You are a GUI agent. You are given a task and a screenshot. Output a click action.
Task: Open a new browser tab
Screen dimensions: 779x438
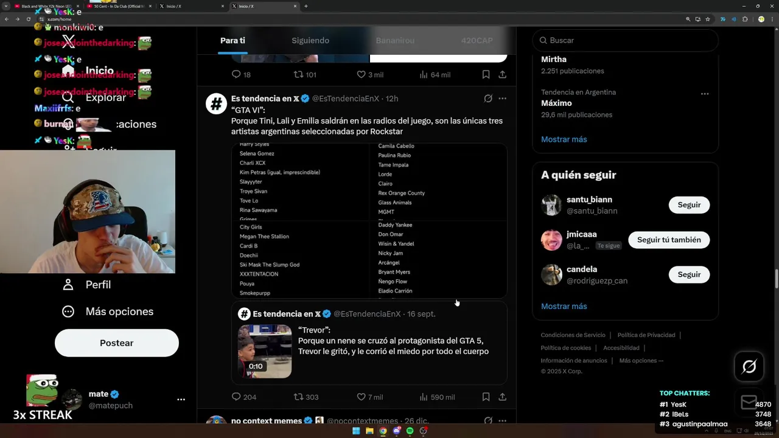click(306, 6)
